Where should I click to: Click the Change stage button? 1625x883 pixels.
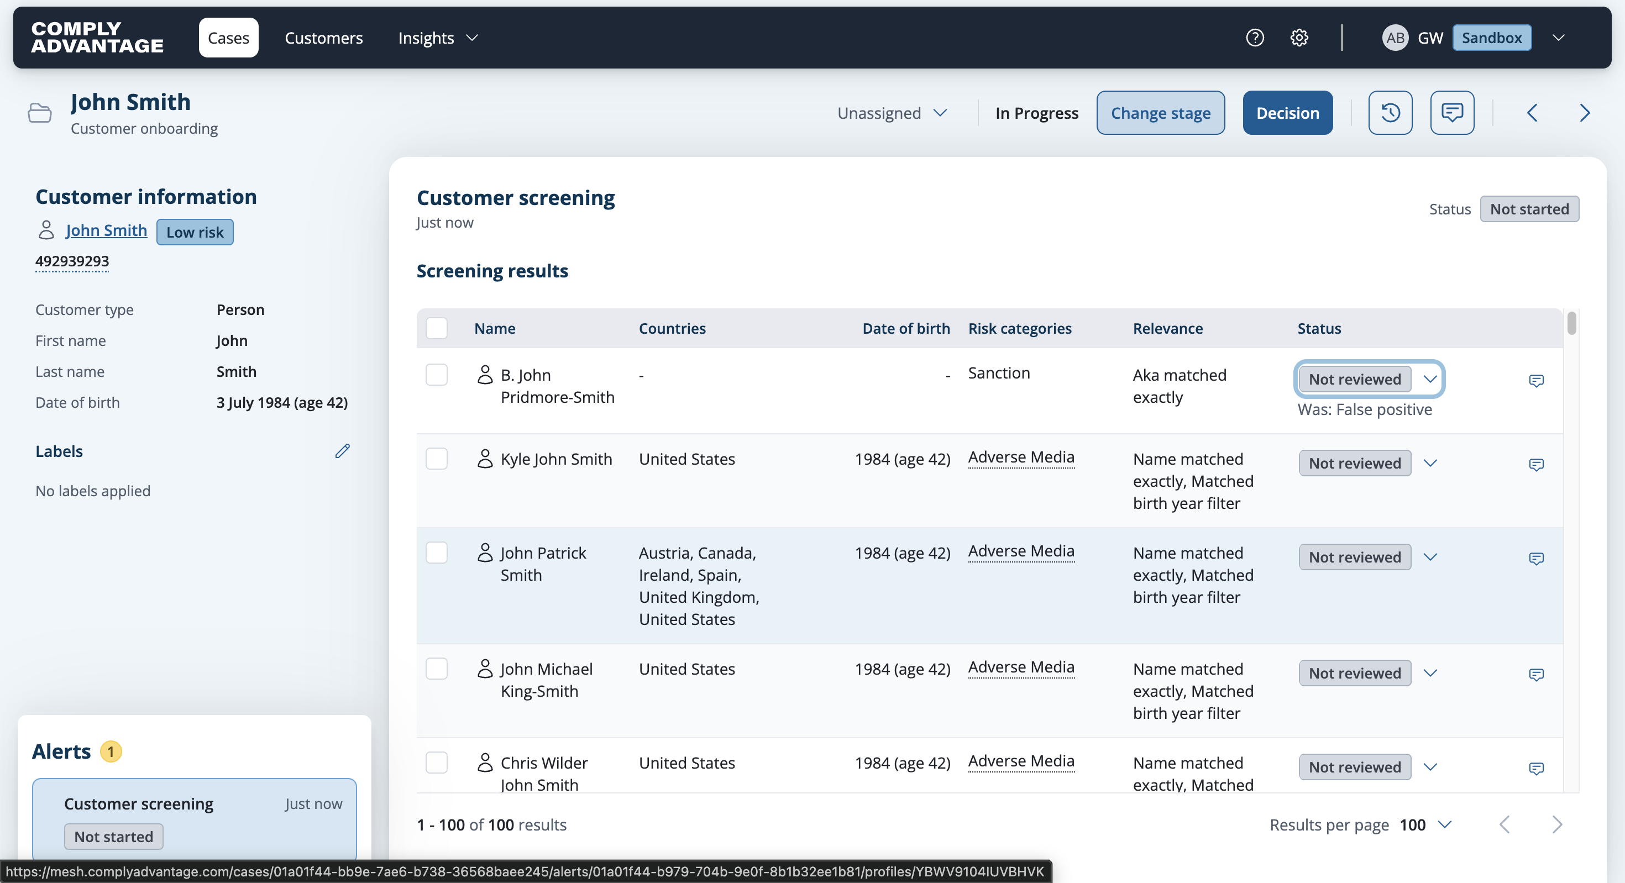click(x=1161, y=113)
